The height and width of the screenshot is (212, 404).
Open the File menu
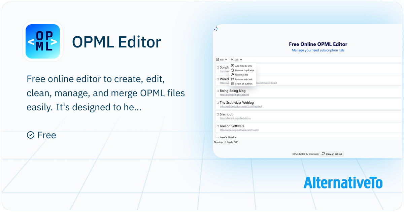(222, 60)
